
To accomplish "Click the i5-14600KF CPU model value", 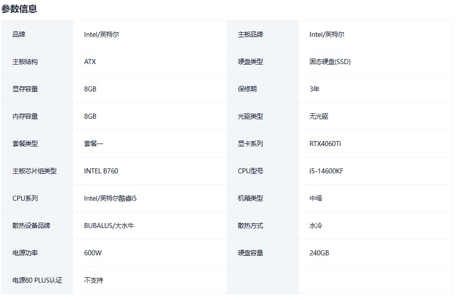I will point(326,171).
